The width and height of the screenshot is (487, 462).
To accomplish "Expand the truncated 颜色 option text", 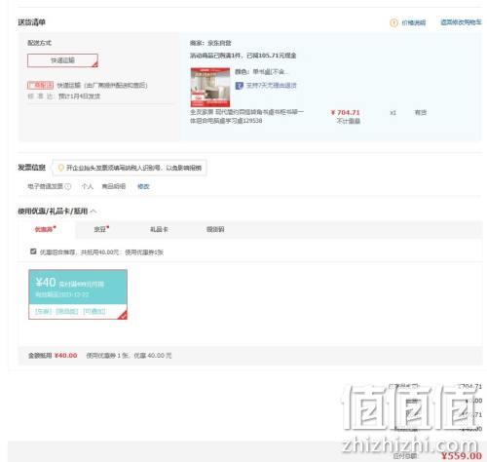I will (x=261, y=71).
